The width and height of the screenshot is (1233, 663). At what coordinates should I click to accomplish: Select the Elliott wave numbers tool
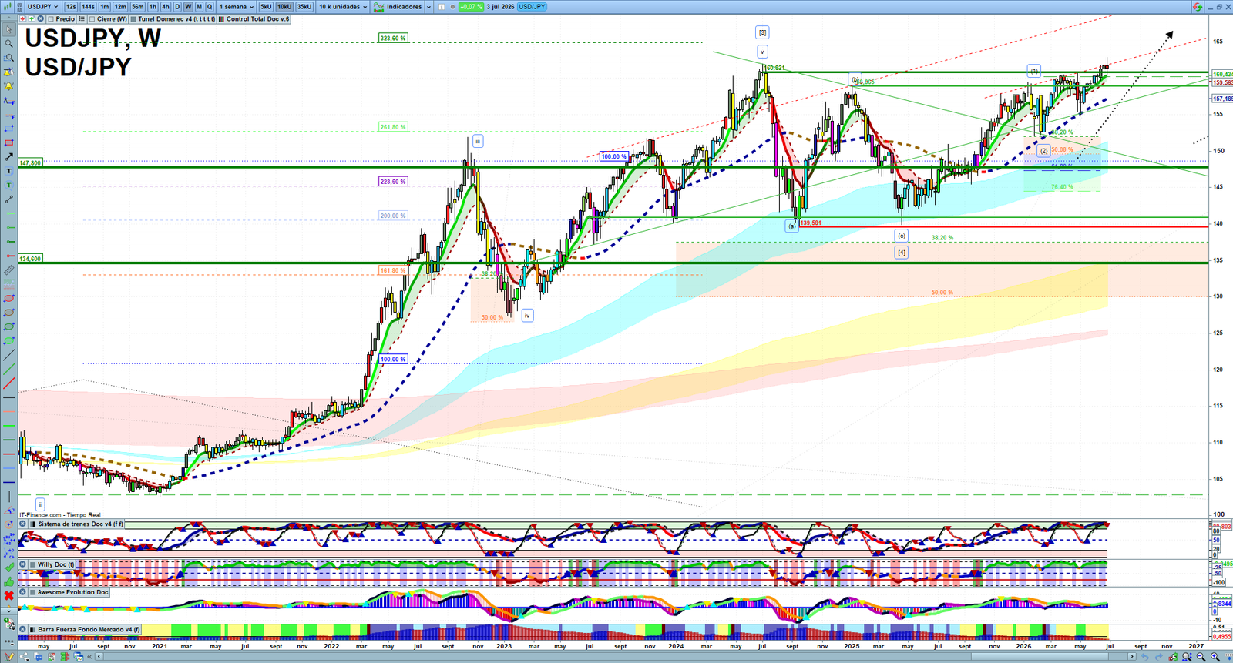(8, 539)
